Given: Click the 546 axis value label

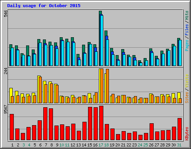Looking at the screenshot, I should [x=6, y=13].
